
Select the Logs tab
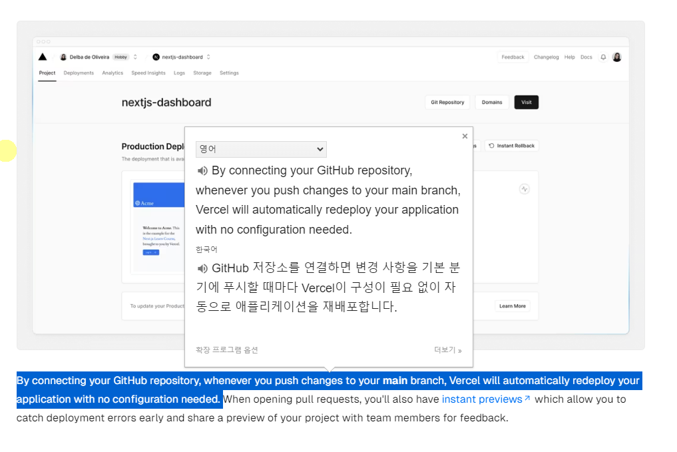pyautogui.click(x=179, y=73)
